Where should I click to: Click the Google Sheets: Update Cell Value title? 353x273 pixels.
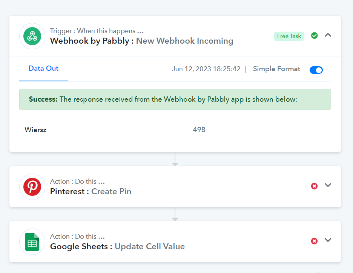[117, 247]
